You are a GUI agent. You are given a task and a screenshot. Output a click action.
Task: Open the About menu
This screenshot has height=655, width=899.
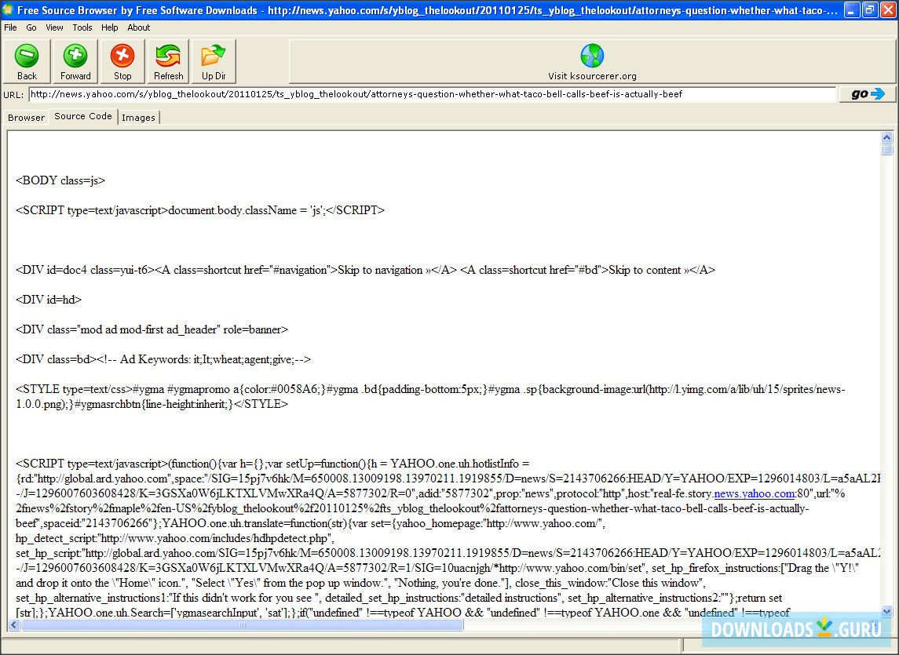point(138,27)
